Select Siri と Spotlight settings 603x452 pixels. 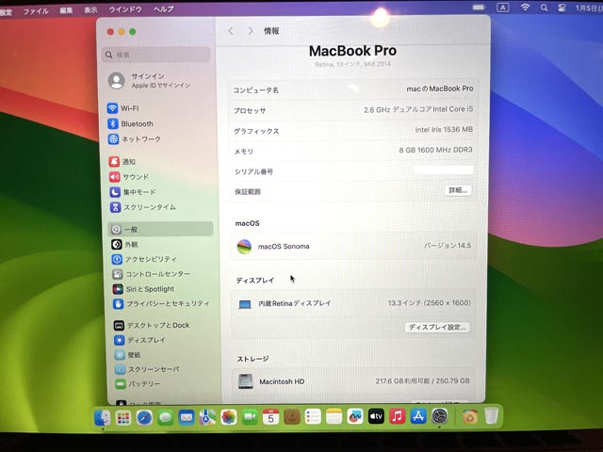coord(149,289)
